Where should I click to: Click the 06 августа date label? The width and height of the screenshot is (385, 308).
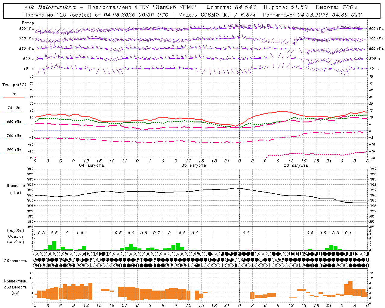(296, 165)
